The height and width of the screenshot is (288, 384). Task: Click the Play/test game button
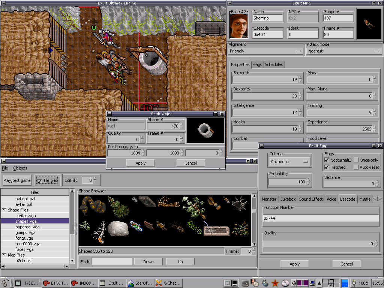click(x=17, y=180)
